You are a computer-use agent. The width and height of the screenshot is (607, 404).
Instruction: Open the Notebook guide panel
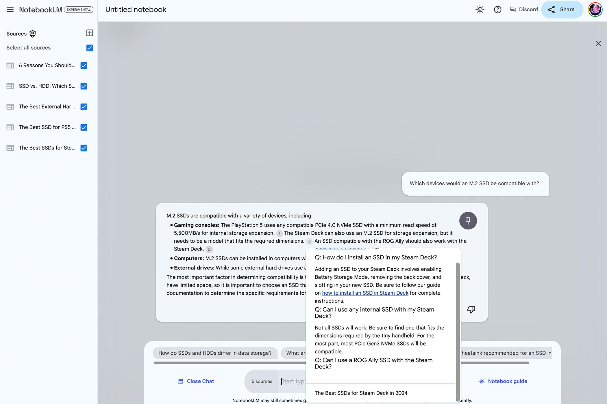[x=503, y=381]
